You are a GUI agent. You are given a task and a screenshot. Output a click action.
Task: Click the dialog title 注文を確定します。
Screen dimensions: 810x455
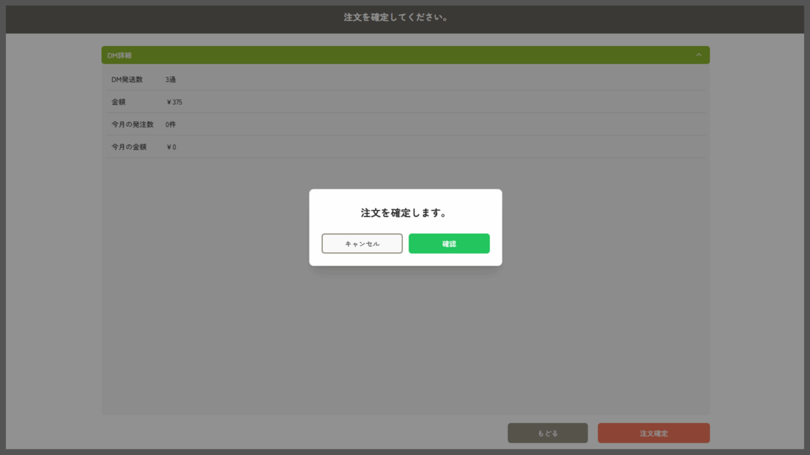pyautogui.click(x=405, y=213)
